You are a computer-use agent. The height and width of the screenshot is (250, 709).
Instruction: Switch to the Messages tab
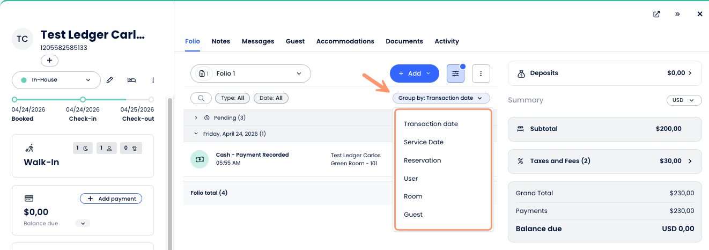258,41
